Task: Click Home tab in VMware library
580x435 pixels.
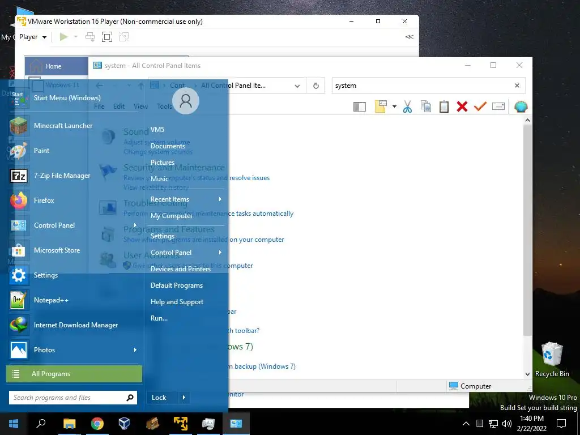Action: pos(56,66)
